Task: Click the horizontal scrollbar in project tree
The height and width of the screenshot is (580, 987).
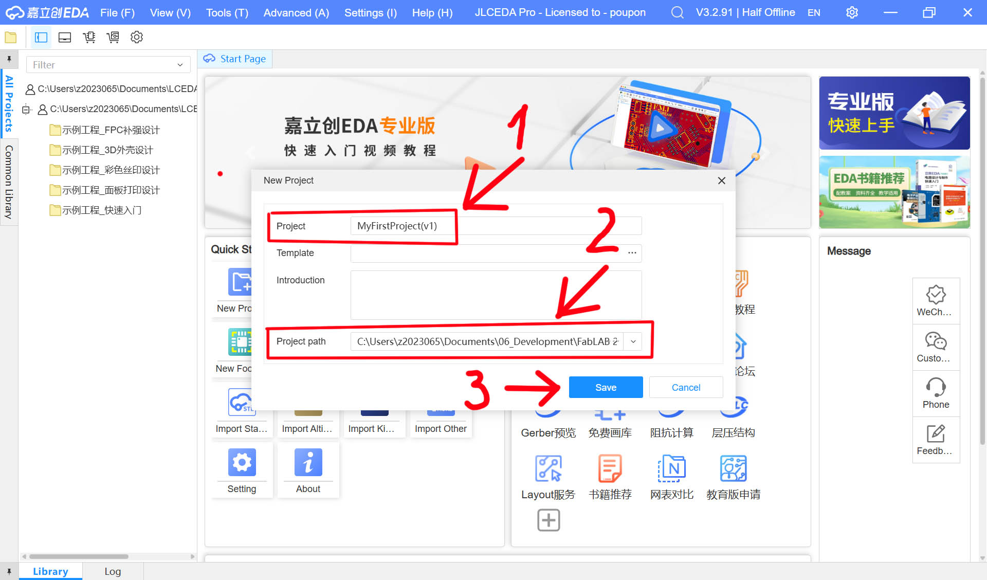Action: pos(79,556)
